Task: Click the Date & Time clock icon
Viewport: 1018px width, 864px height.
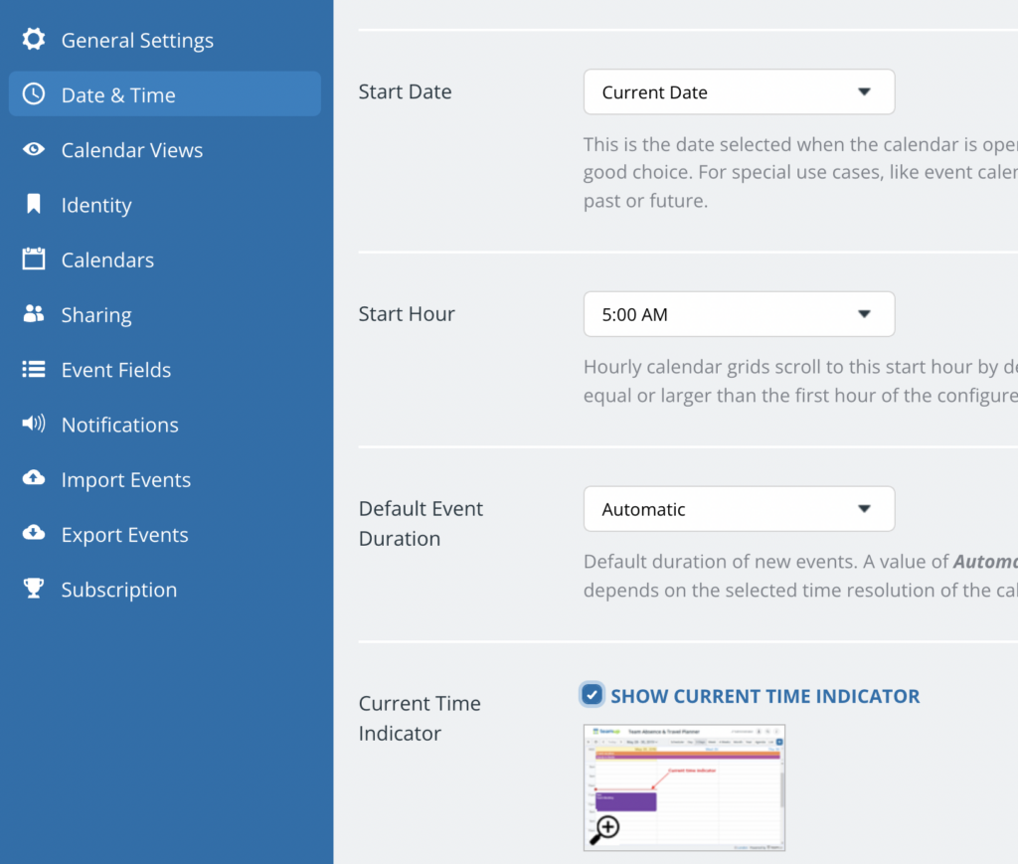Action: 34,94
